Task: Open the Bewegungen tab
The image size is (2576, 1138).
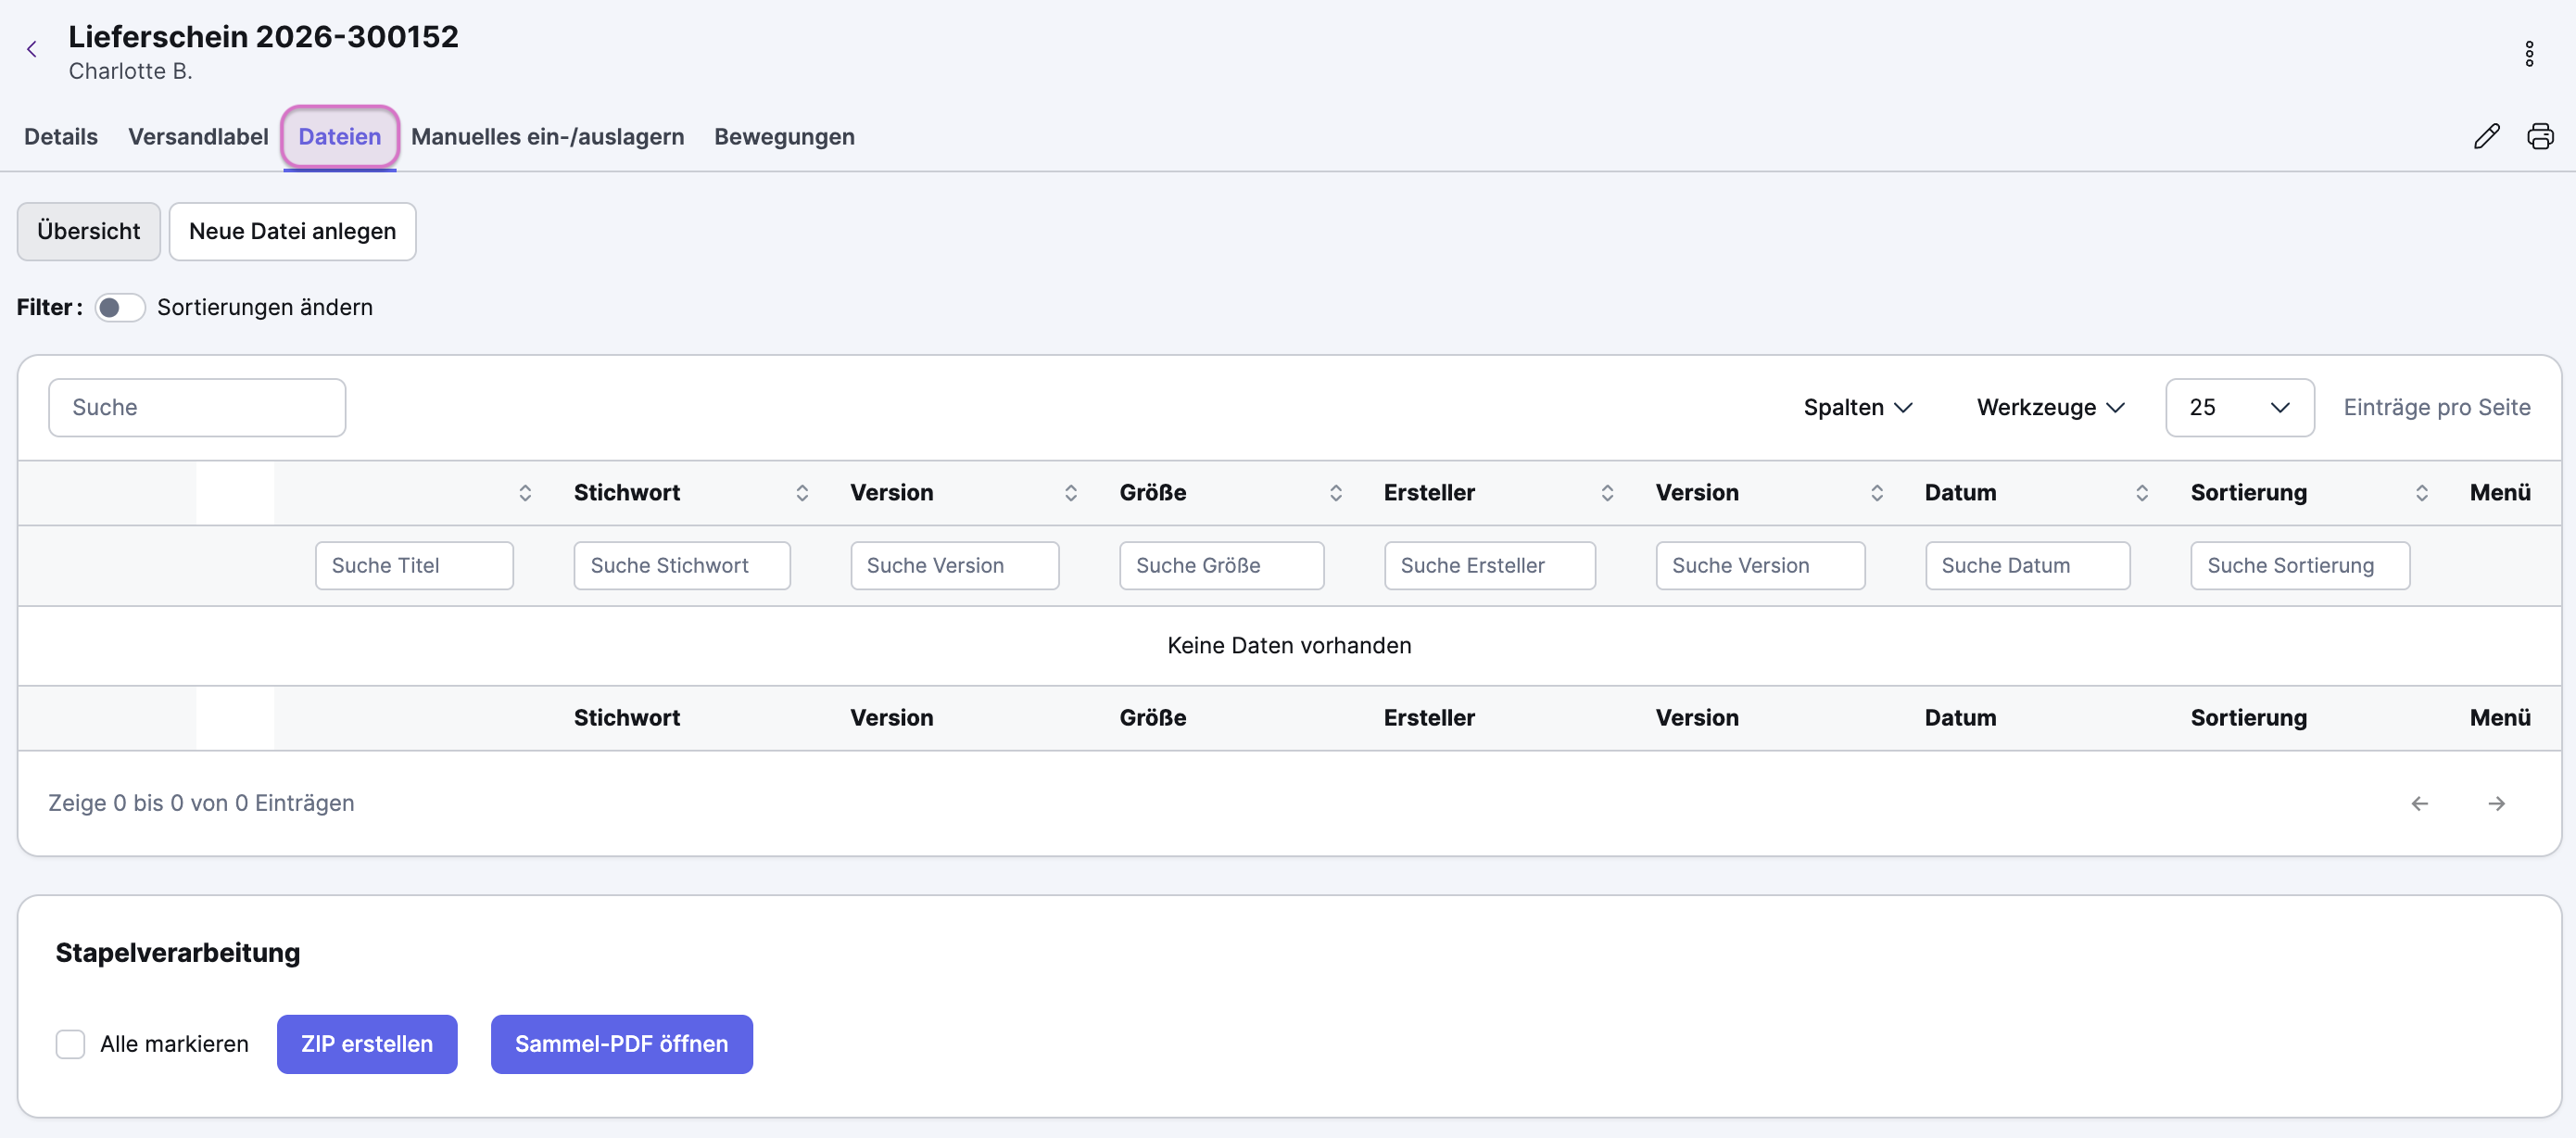Action: pos(784,136)
